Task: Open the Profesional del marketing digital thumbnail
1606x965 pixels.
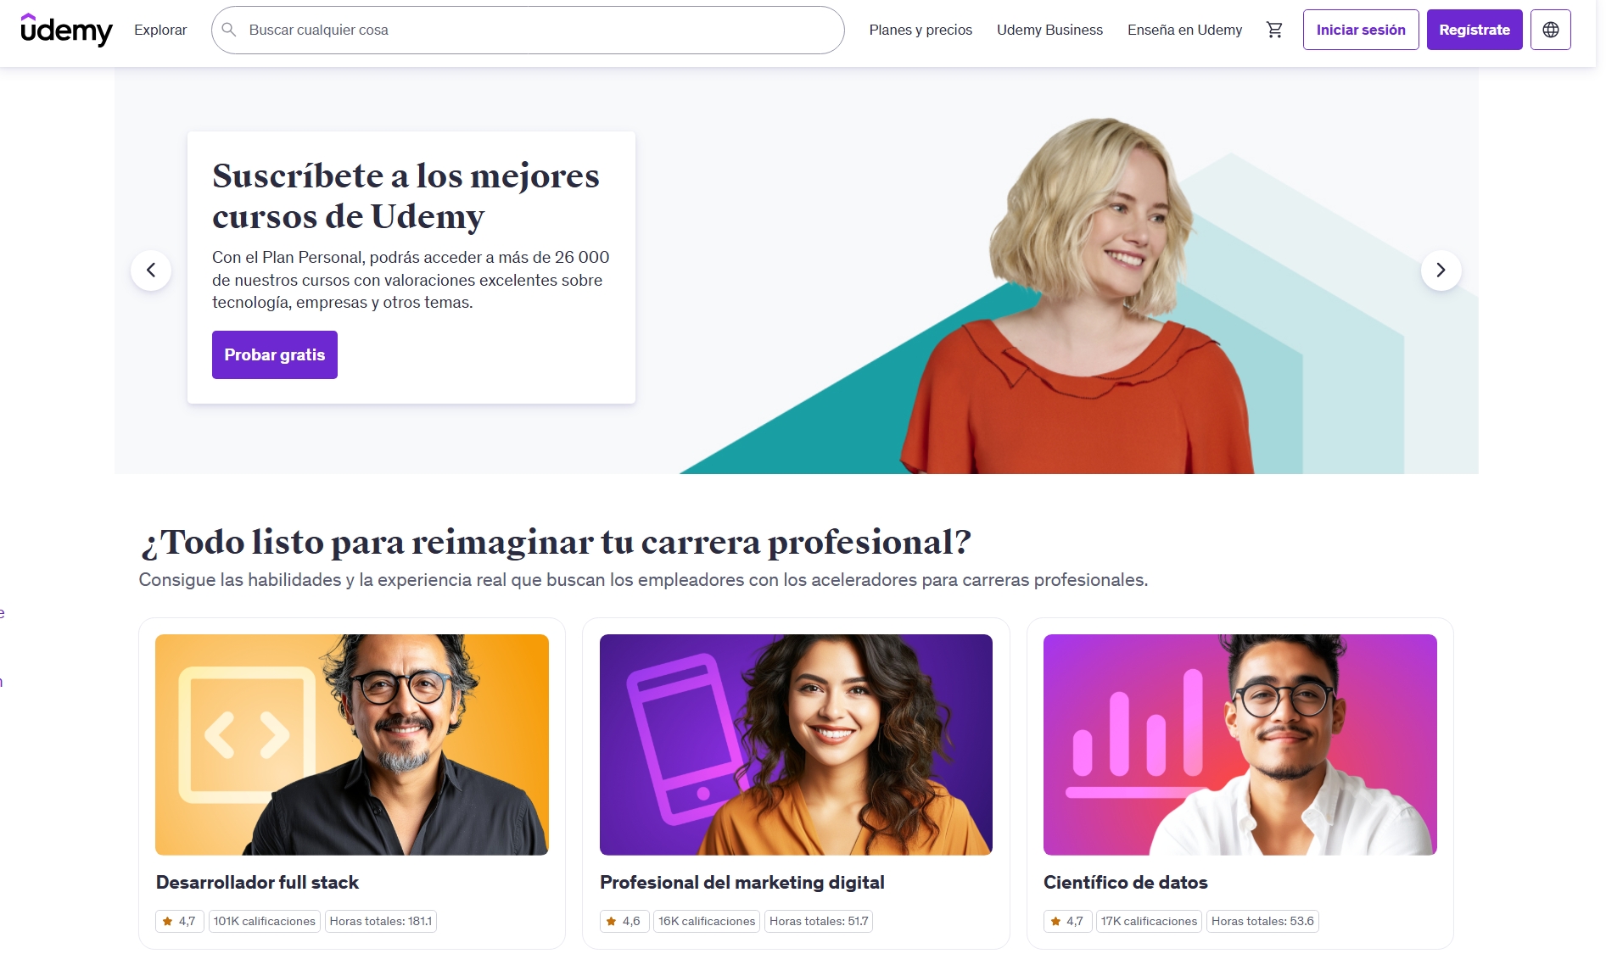Action: point(796,745)
